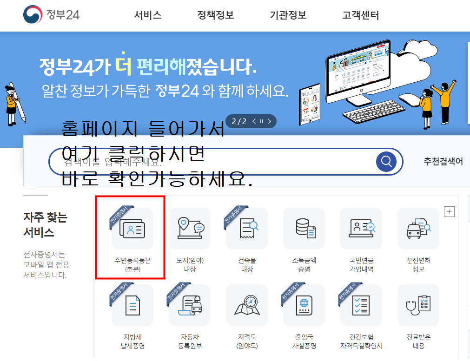Show next banner slide arrow
Viewport: 470px width, 361px height.
point(269,121)
